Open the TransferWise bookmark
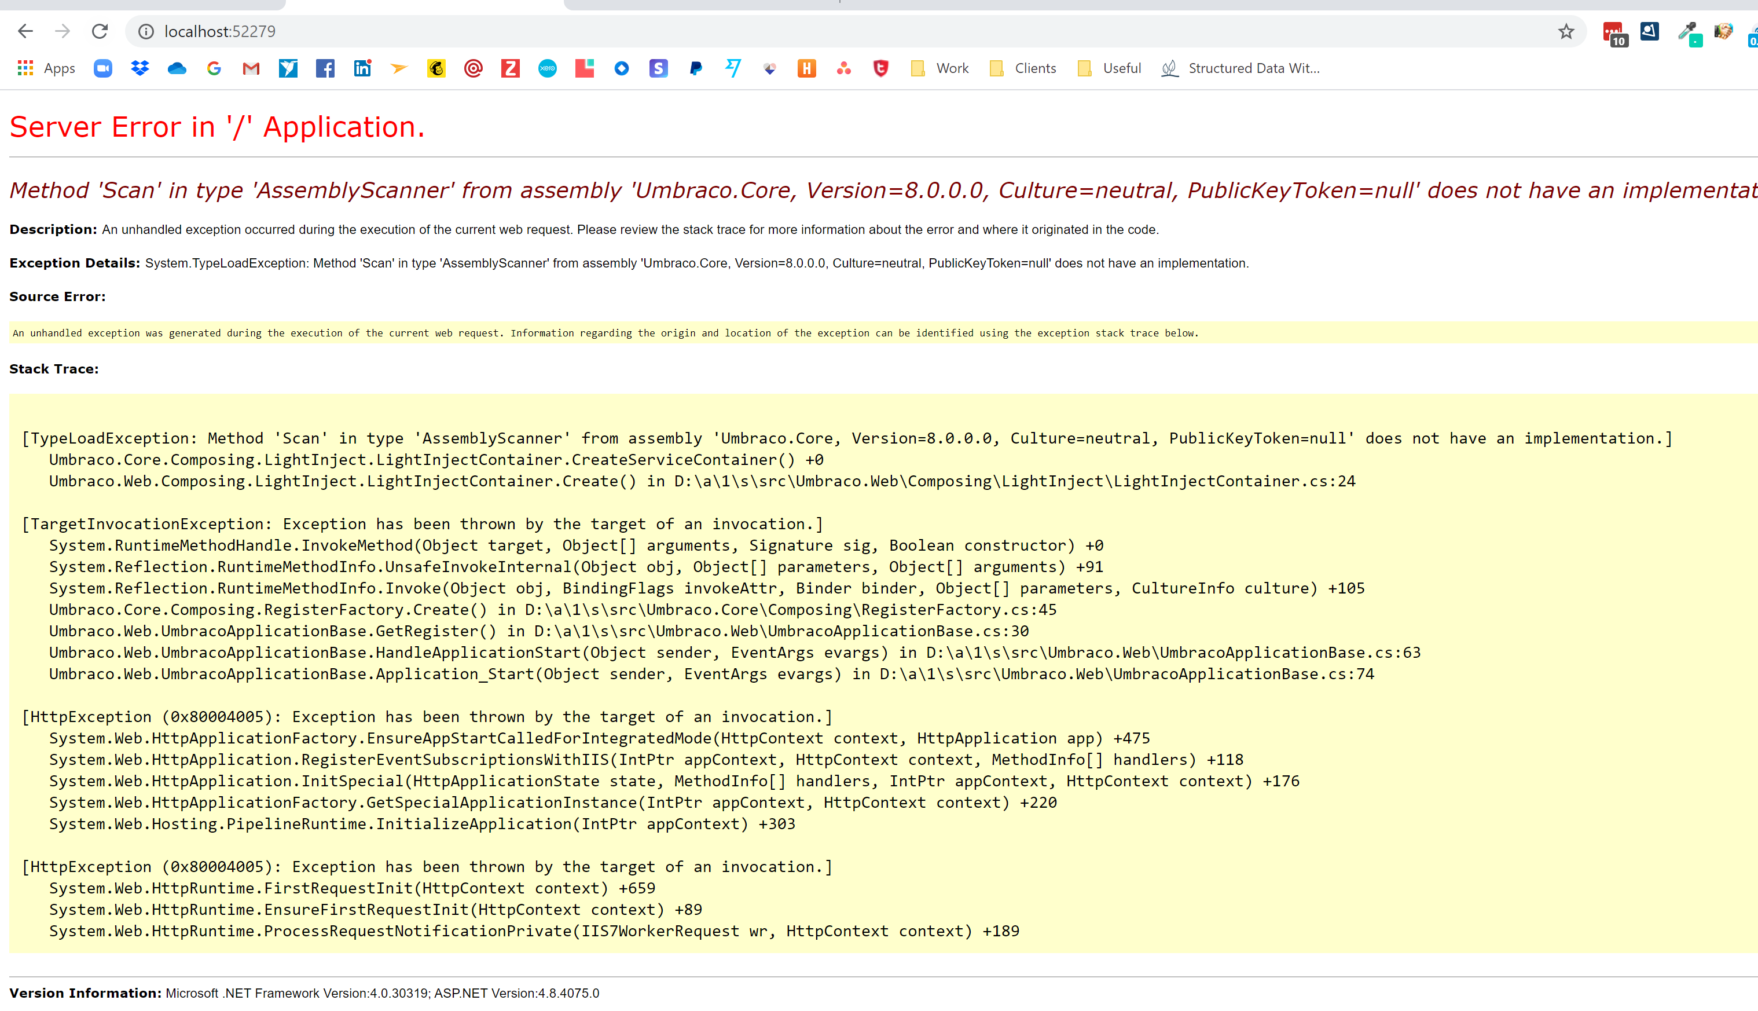This screenshot has width=1758, height=1011. point(733,68)
